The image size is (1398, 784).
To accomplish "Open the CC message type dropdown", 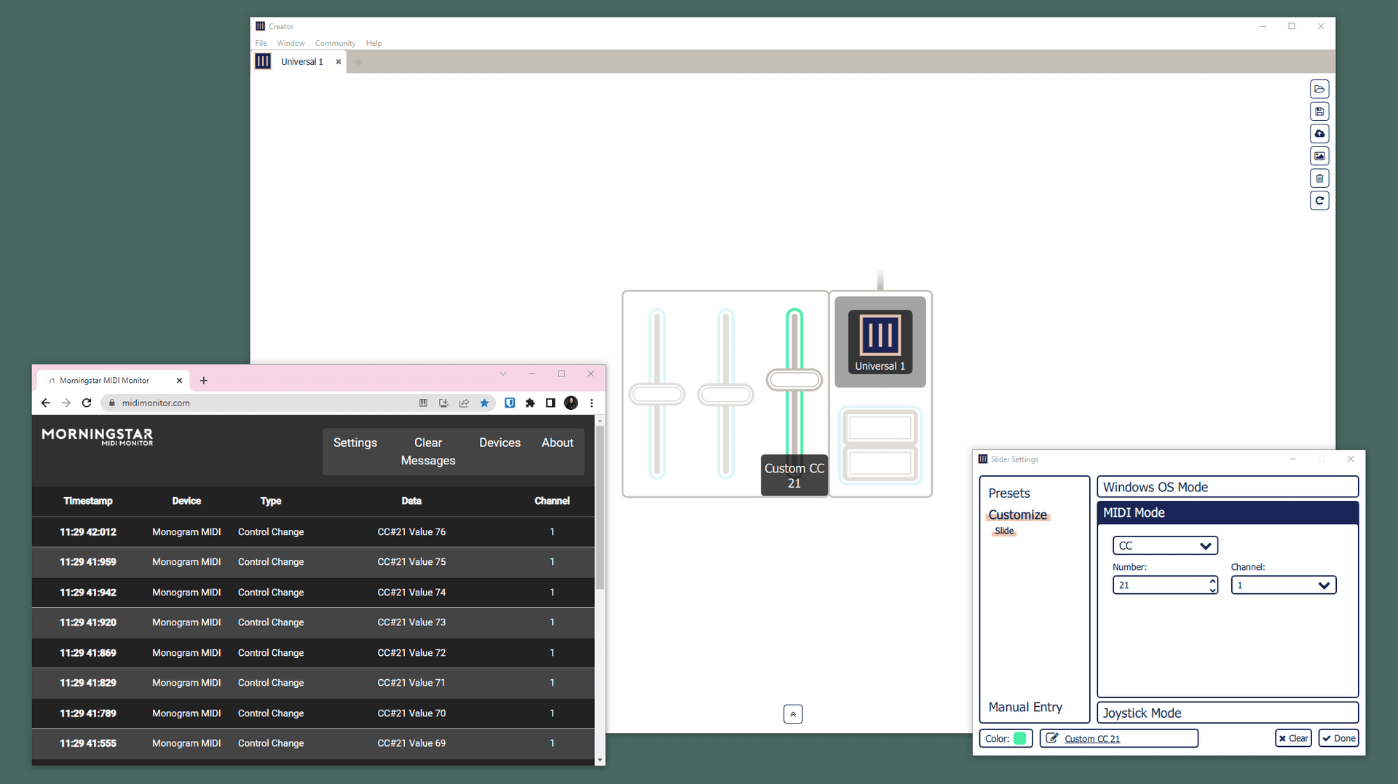I will point(1164,545).
